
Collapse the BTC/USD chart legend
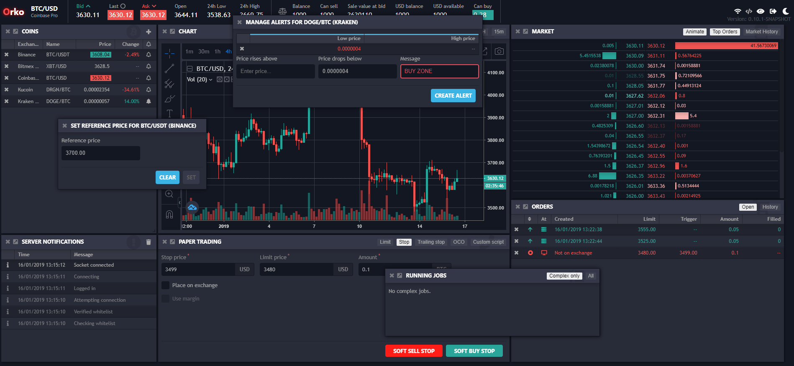pos(190,69)
